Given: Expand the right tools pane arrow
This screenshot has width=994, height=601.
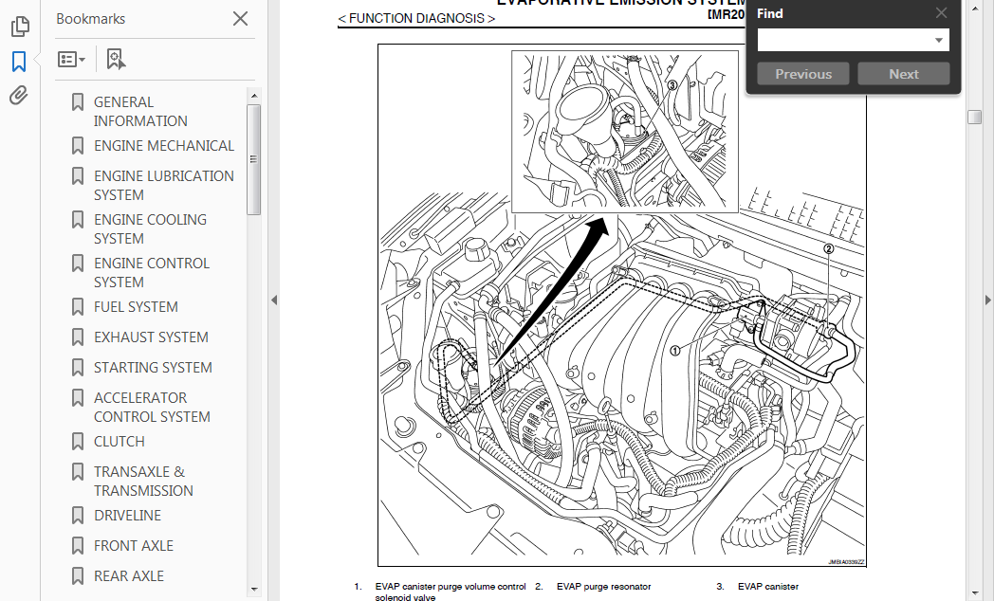Looking at the screenshot, I should 987,300.
